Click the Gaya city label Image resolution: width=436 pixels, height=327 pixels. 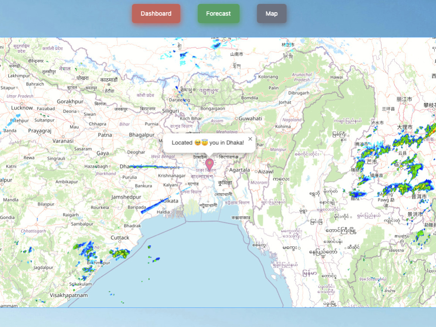coord(102,153)
